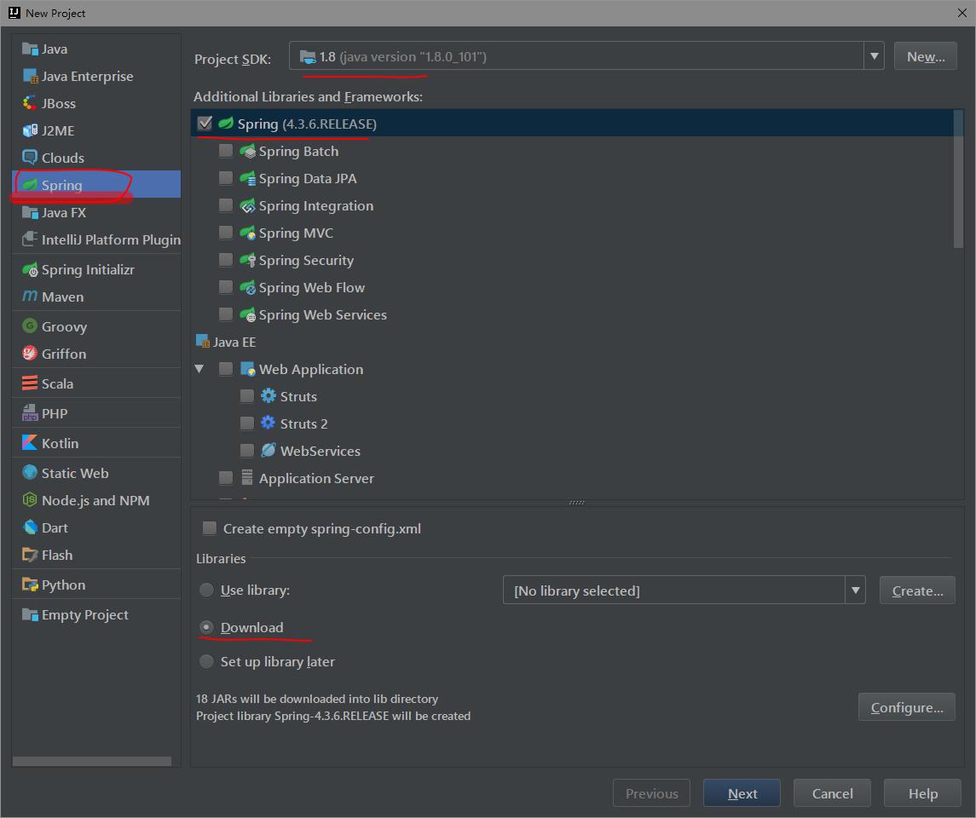The height and width of the screenshot is (818, 976).
Task: Click the Java EE category label
Action: (234, 343)
